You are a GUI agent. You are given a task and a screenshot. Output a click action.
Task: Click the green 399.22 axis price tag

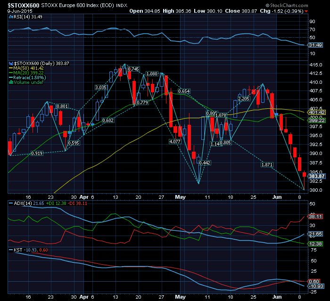coord(317,120)
